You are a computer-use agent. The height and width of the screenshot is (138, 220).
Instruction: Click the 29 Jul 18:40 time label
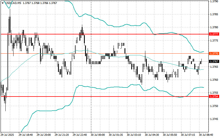point(26,135)
